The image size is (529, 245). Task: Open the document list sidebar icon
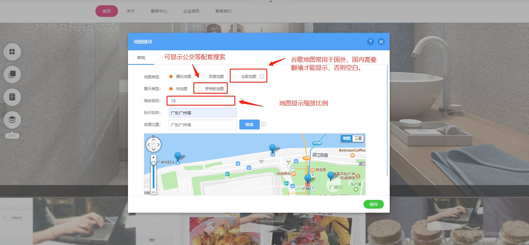[x=12, y=97]
